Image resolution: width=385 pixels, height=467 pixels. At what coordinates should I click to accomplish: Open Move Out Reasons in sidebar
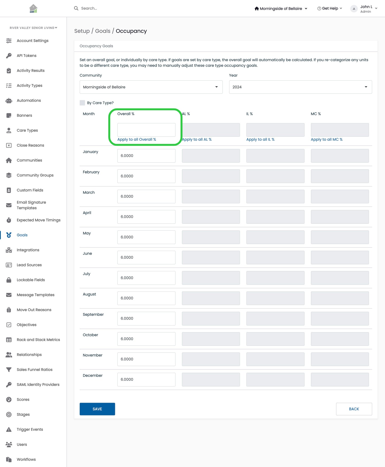click(34, 310)
